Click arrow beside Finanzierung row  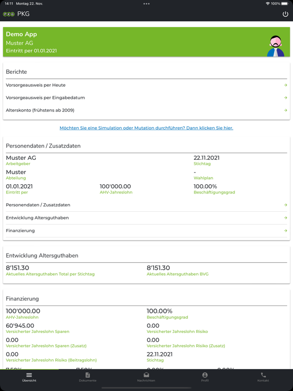(285, 231)
